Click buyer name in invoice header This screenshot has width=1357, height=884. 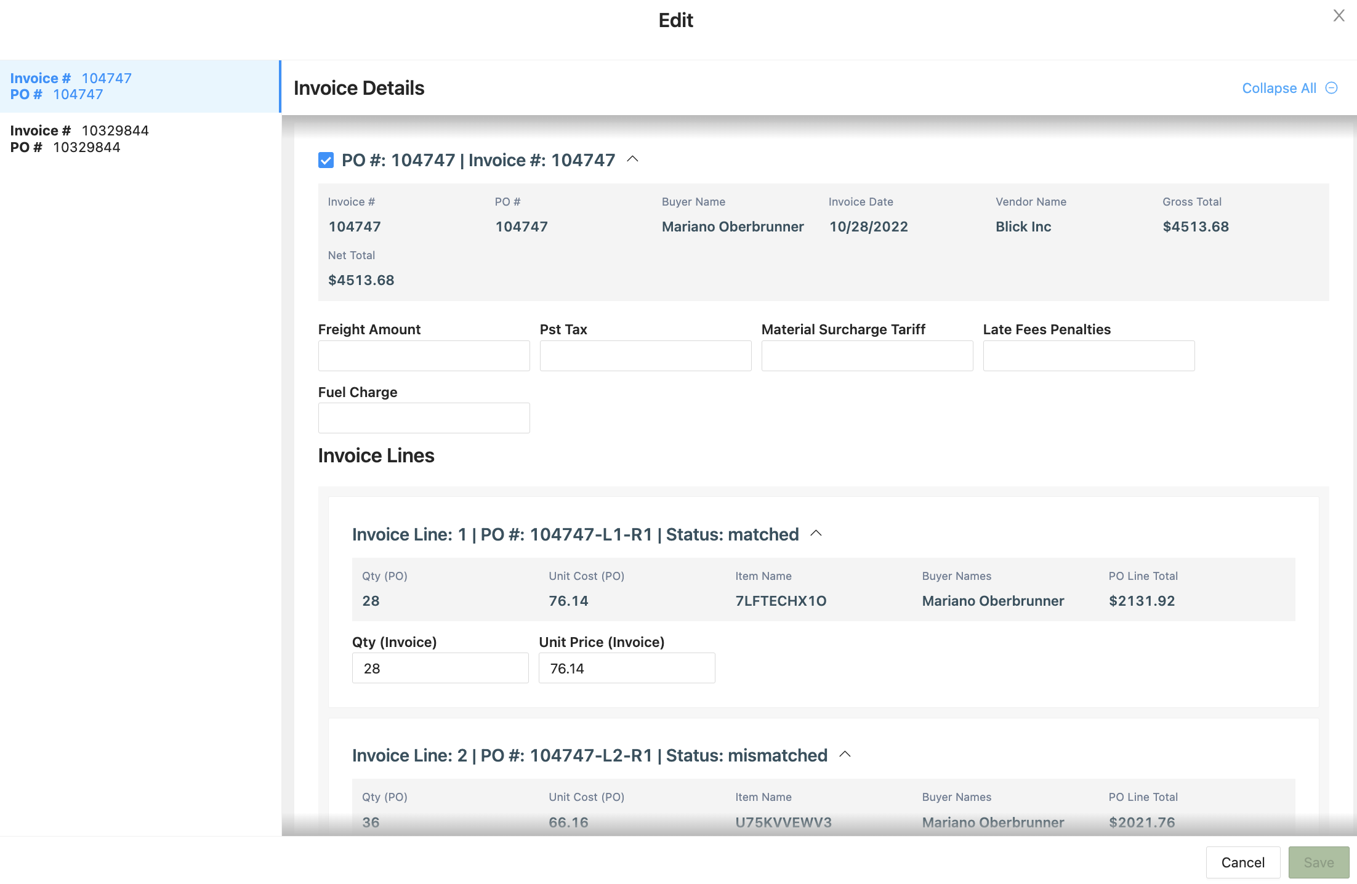[733, 227]
